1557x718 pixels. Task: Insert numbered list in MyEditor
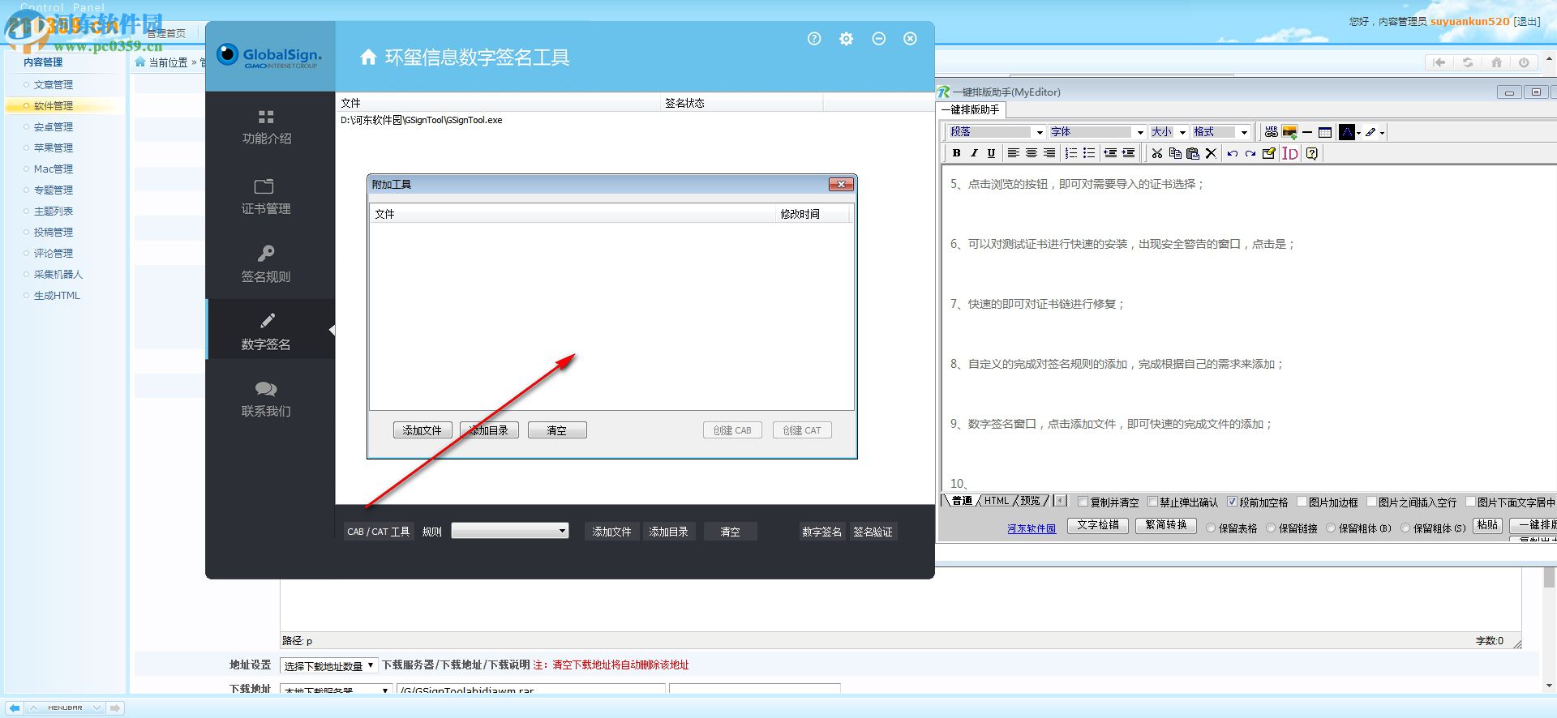(x=1071, y=153)
